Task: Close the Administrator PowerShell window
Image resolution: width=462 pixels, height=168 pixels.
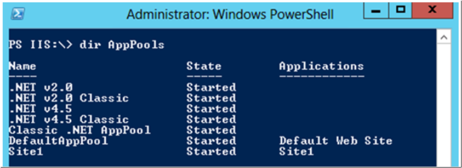Action: click(432, 10)
